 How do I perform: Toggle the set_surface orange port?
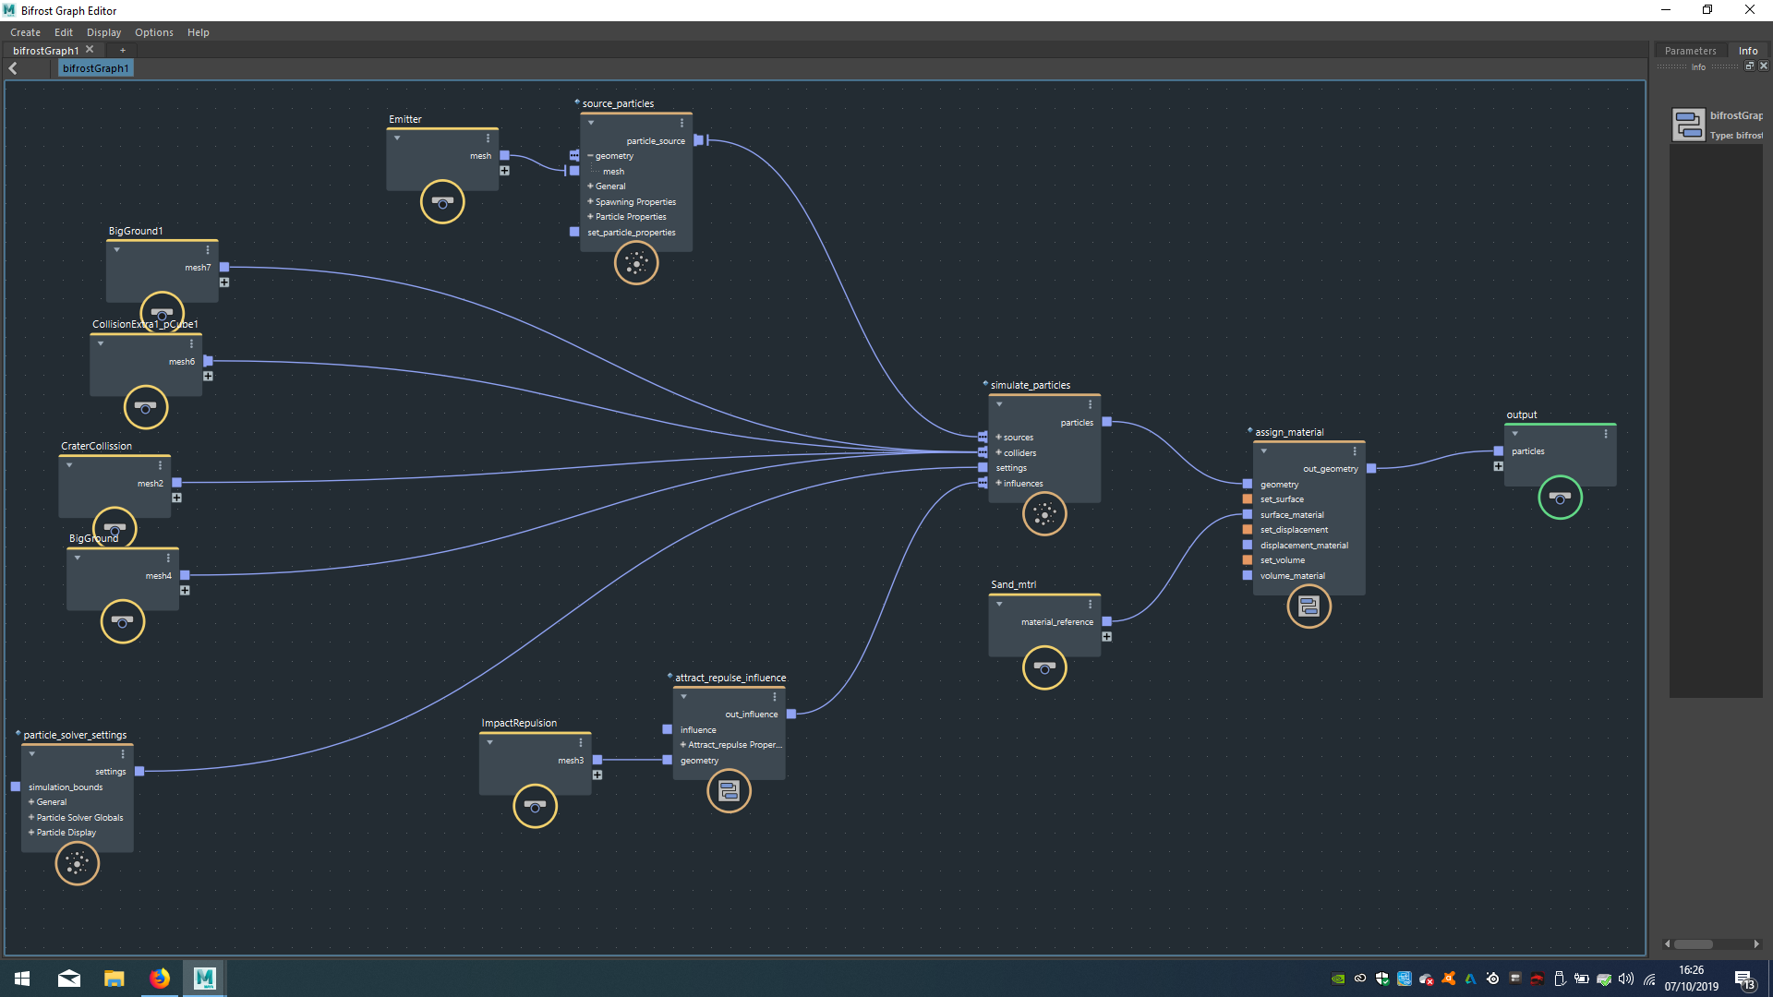click(1248, 499)
